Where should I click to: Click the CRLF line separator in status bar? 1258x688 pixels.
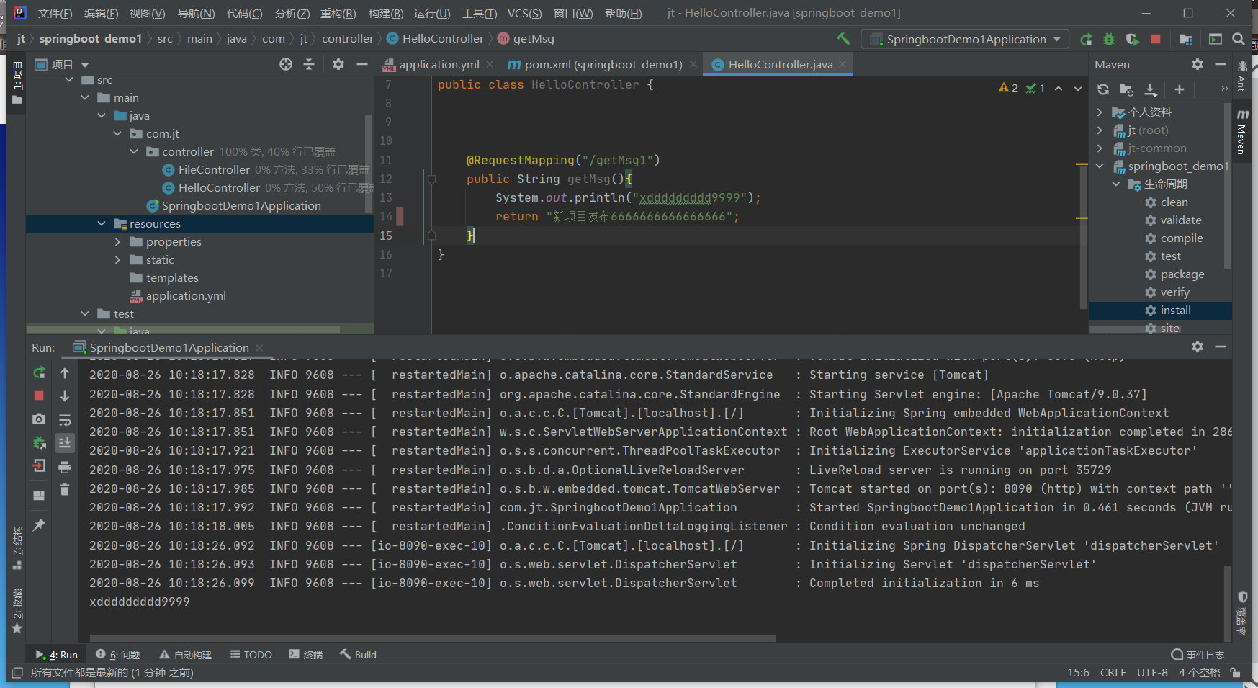[x=1113, y=672]
